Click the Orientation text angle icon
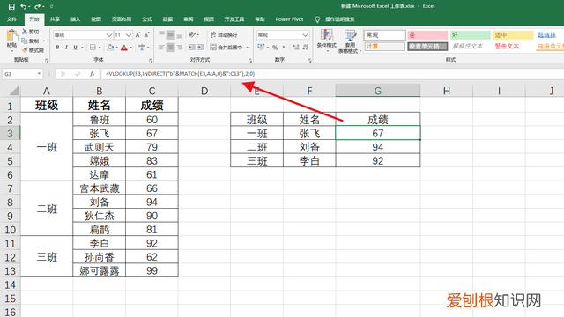Viewport: 564px width, 317px height. [x=193, y=34]
